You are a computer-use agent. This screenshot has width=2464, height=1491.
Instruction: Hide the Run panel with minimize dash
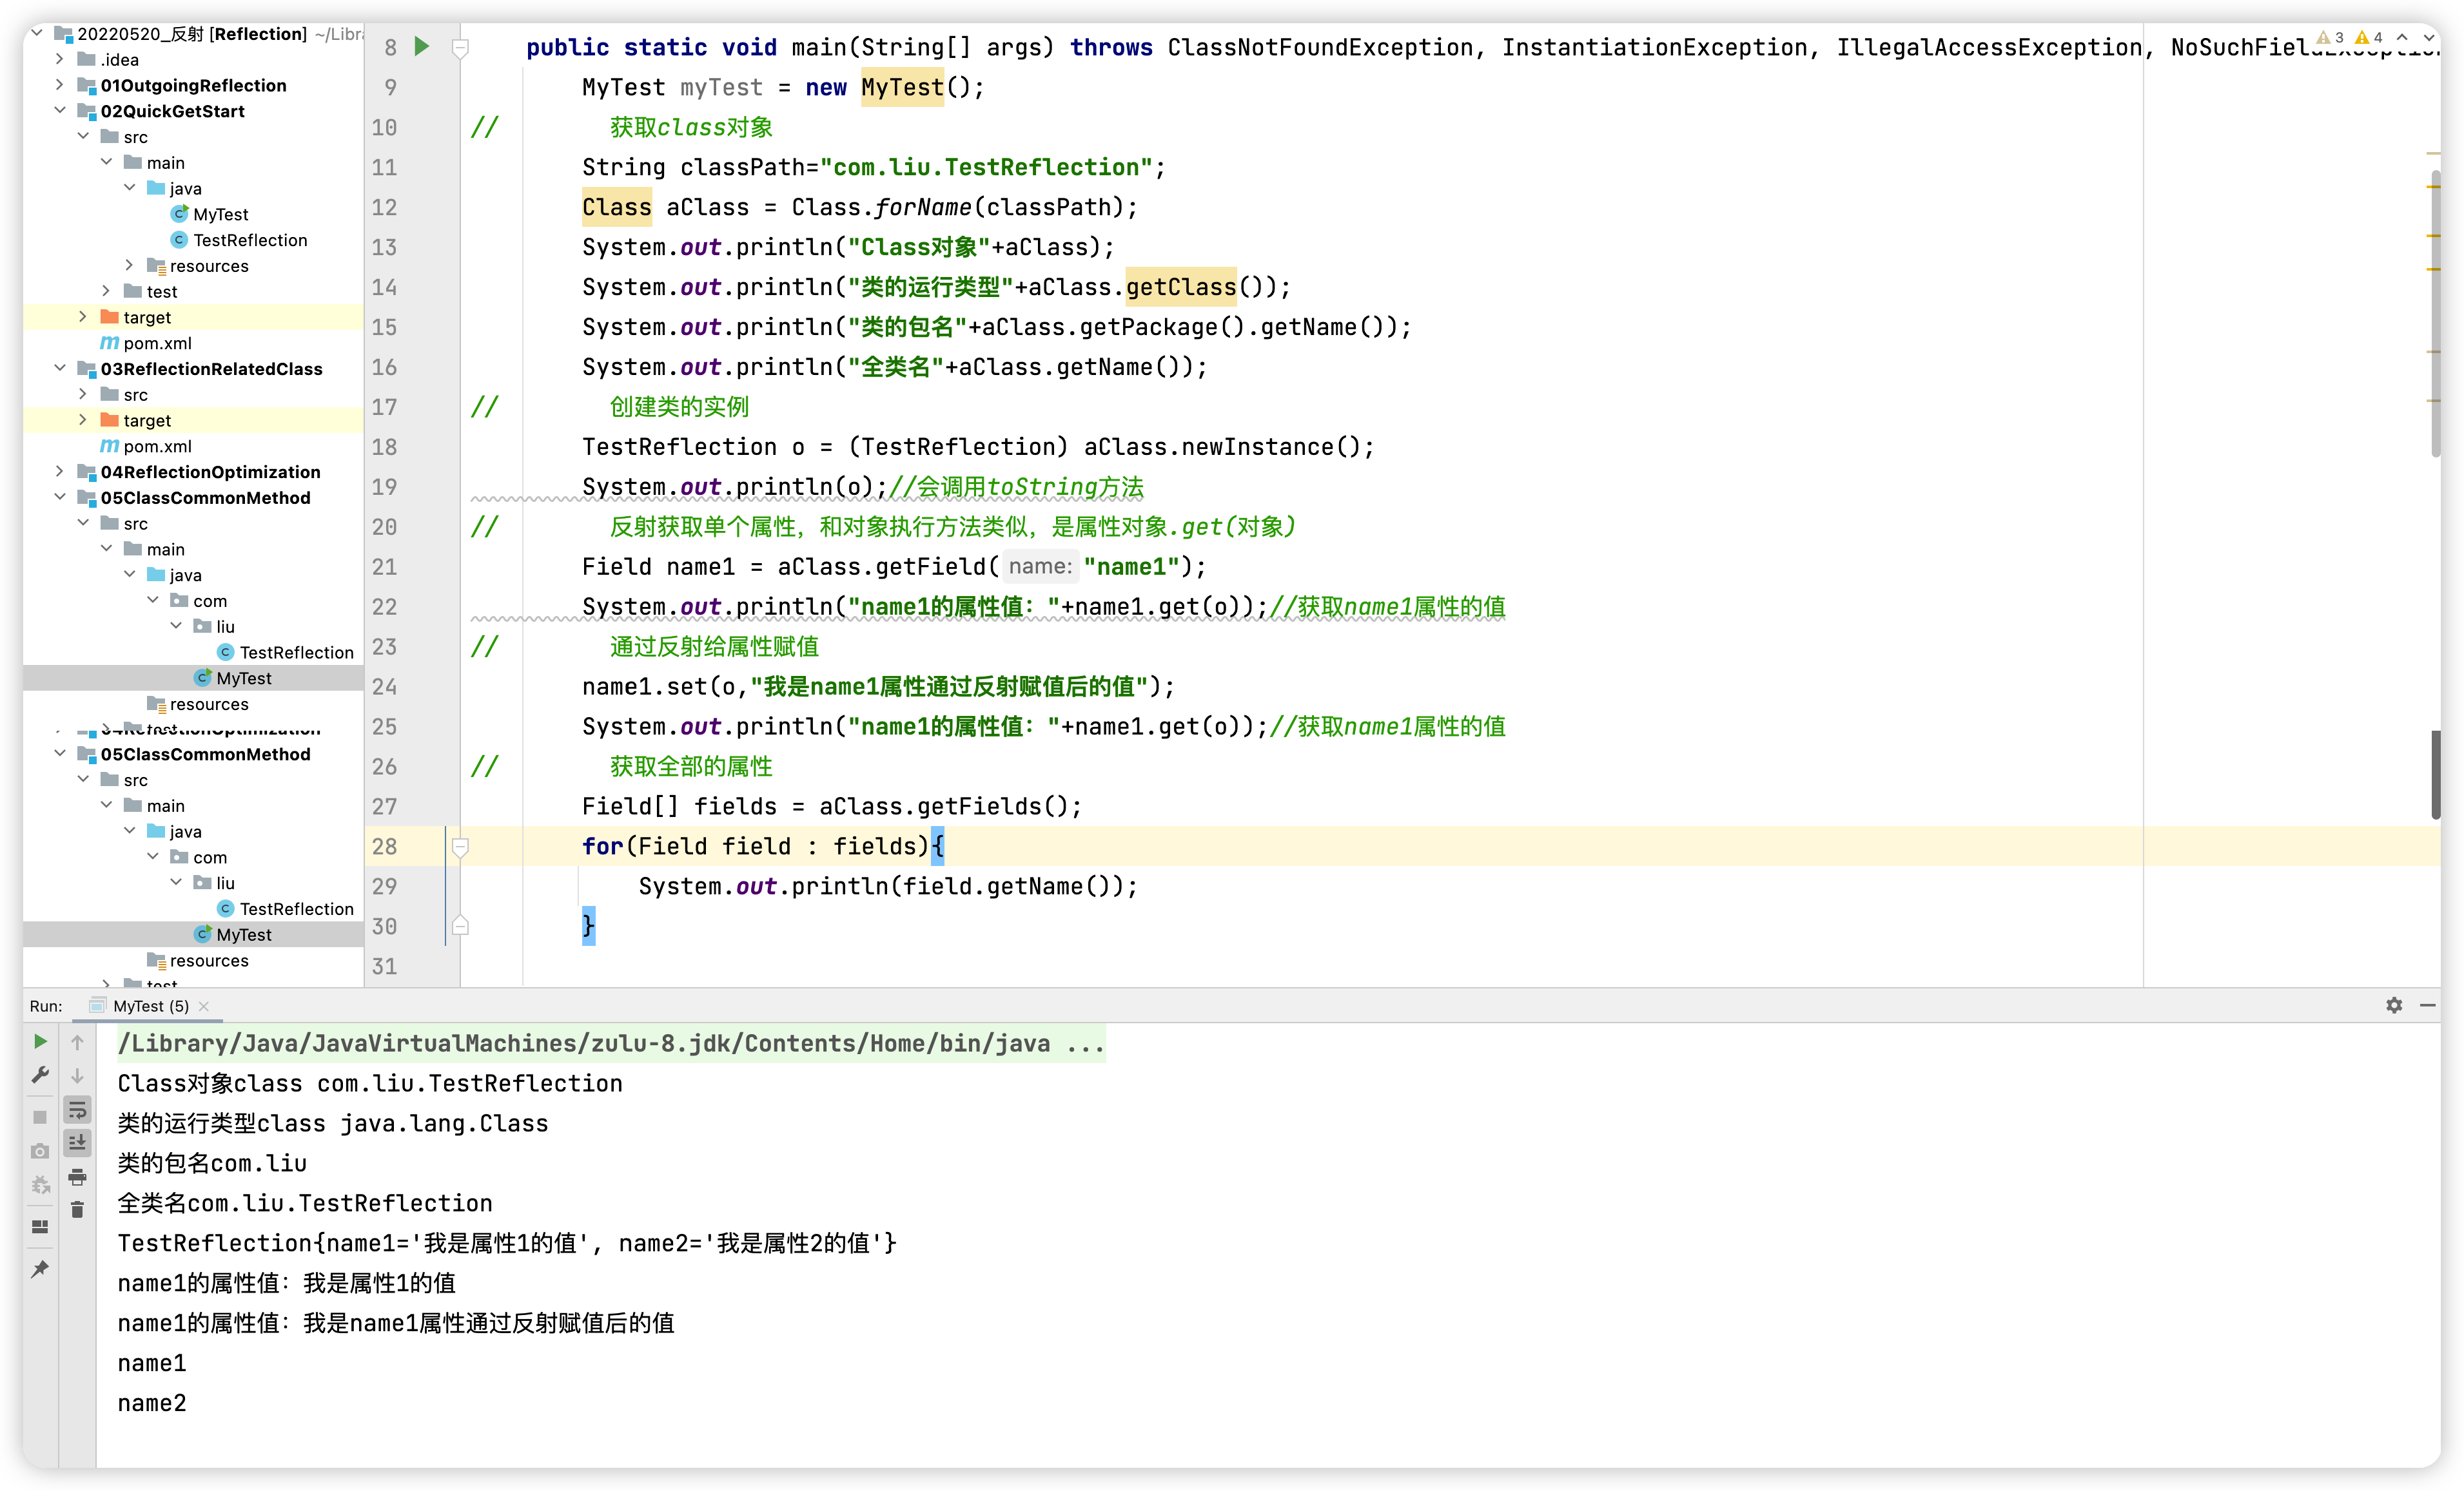click(x=2427, y=1005)
